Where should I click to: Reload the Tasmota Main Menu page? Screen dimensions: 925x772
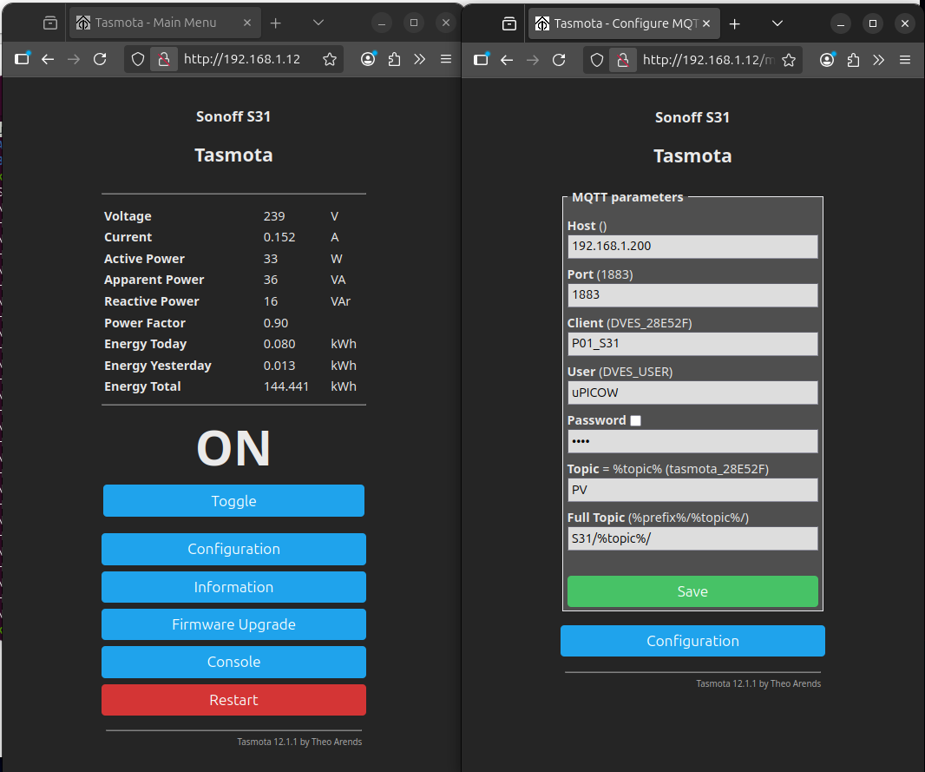pos(100,60)
